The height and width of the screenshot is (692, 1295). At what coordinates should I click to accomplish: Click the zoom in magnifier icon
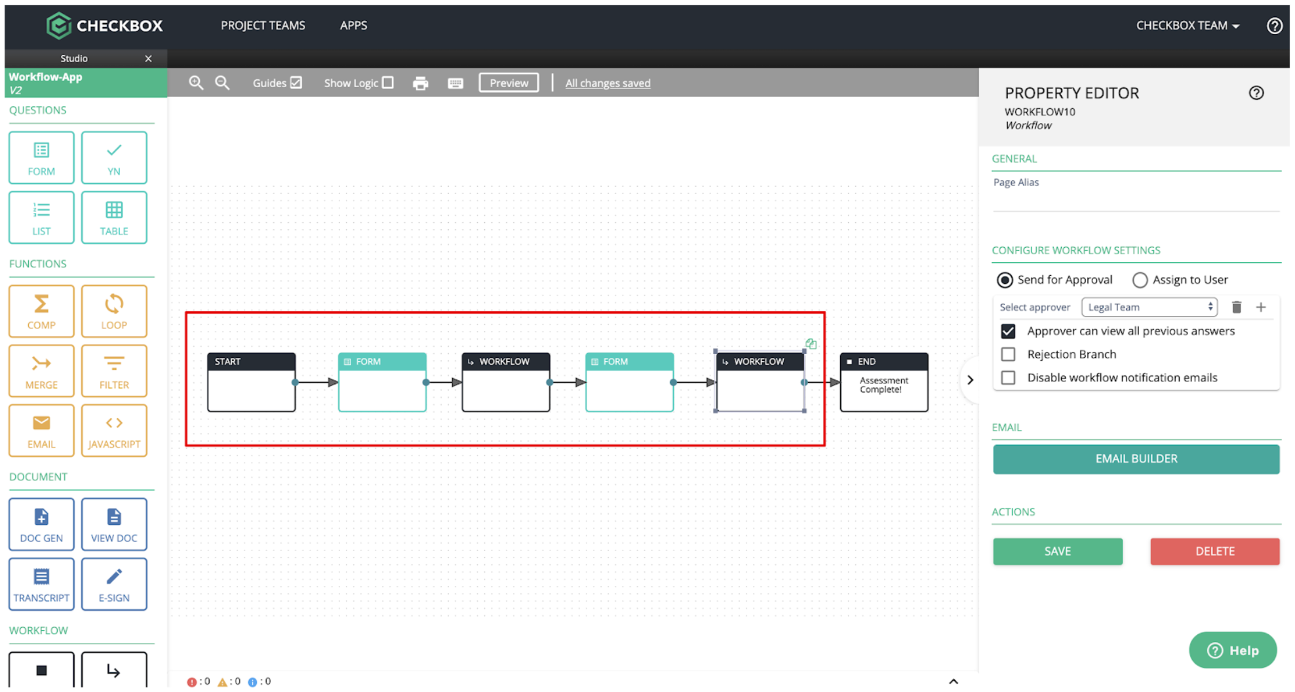196,83
